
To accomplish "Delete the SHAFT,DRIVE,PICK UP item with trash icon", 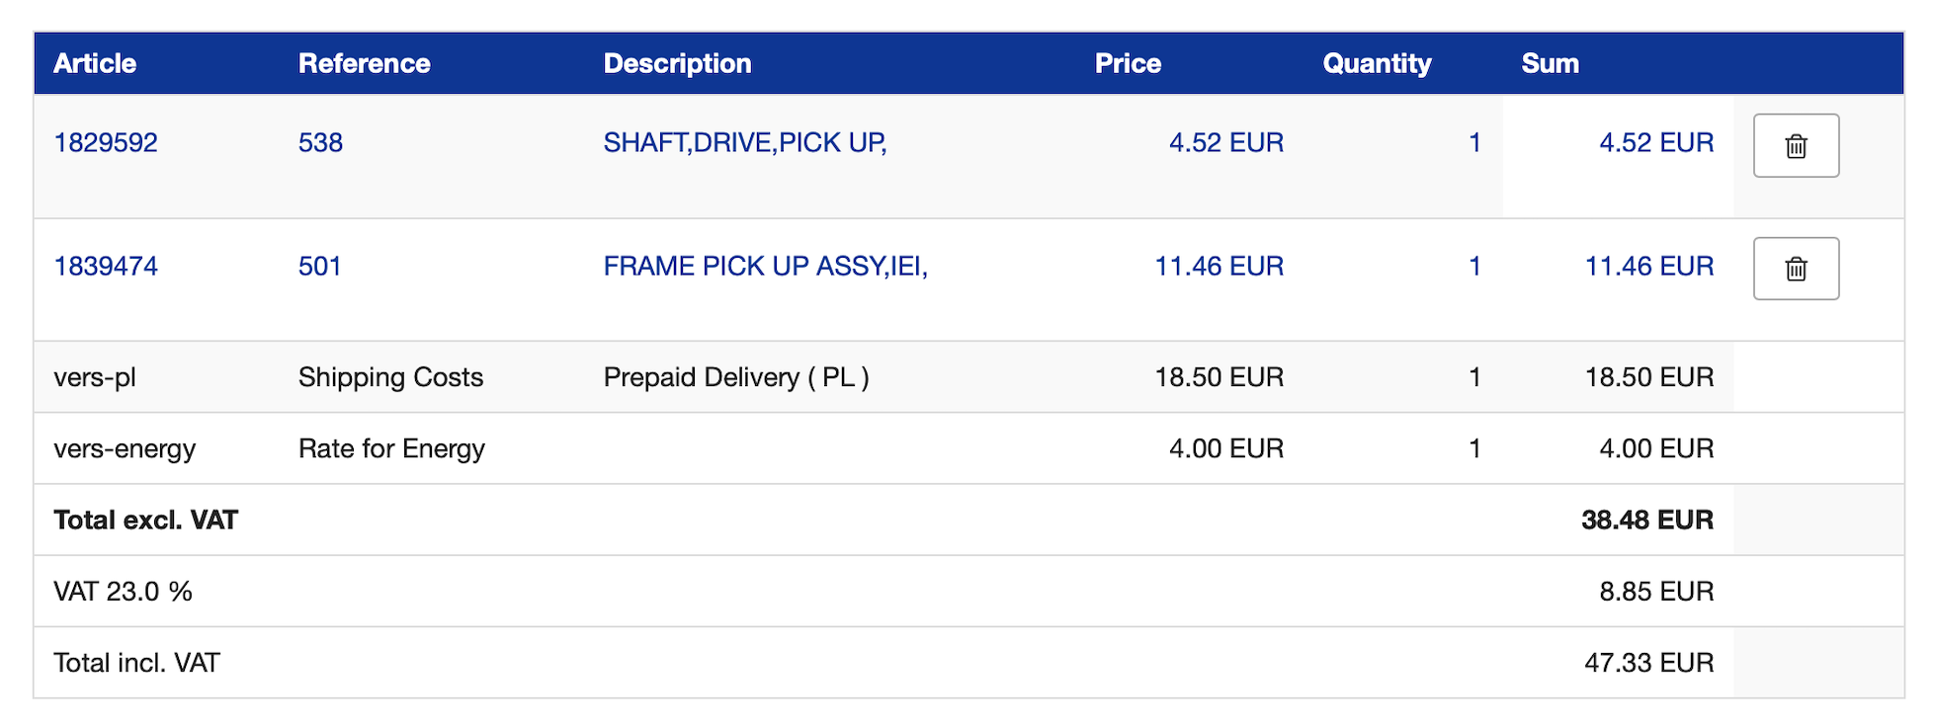I will coord(1796,145).
